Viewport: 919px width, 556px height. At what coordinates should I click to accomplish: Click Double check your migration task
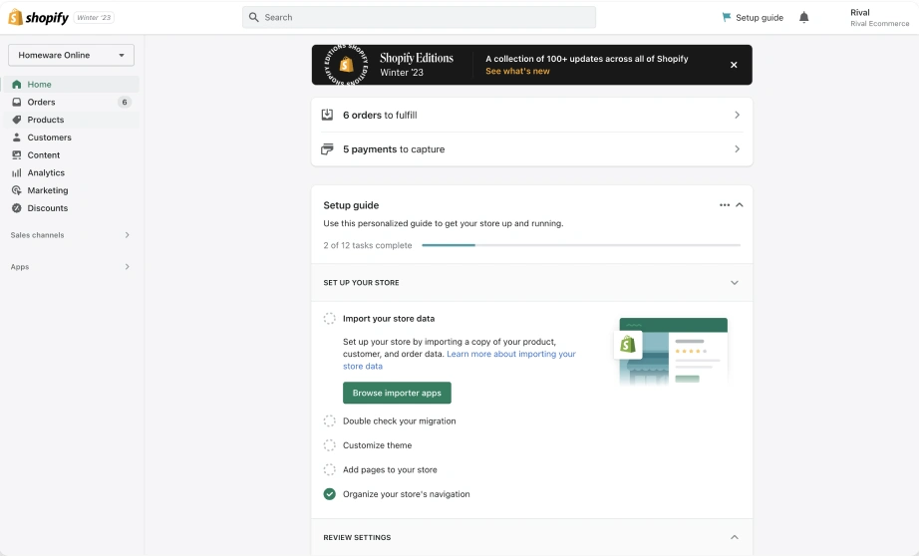point(399,421)
